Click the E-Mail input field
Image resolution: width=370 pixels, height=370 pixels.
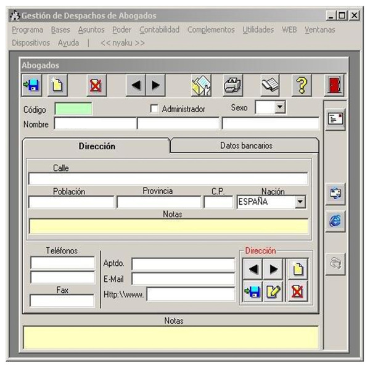tap(183, 279)
